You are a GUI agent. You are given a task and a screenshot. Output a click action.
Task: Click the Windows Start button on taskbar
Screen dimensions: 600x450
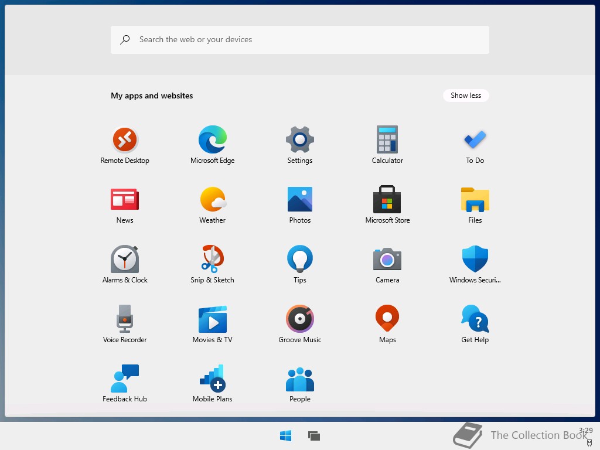pos(285,435)
